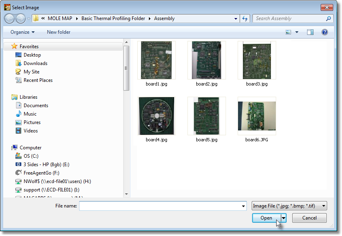
Task: Open FreeAgentGo (F:) drive
Action: (41, 173)
